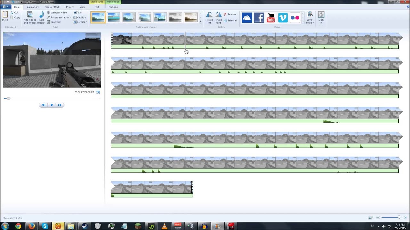This screenshot has height=230, width=410.
Task: Start Webcam video capture
Action: tap(57, 13)
